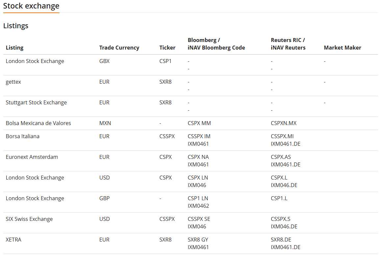Select London Stock Exchange in the GBP row
The image size is (382, 255).
35,198
